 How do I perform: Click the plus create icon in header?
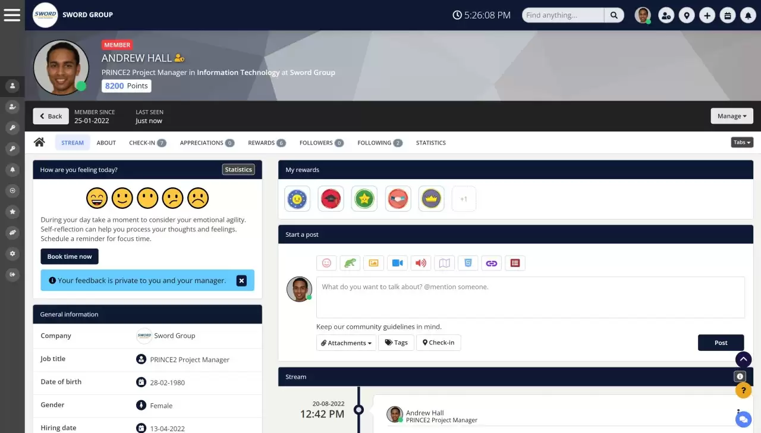(707, 15)
